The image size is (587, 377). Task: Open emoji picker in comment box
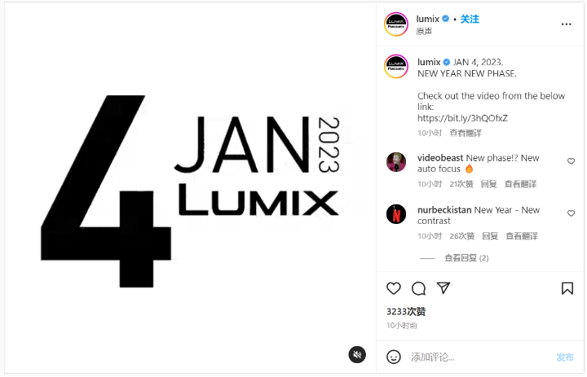click(394, 357)
